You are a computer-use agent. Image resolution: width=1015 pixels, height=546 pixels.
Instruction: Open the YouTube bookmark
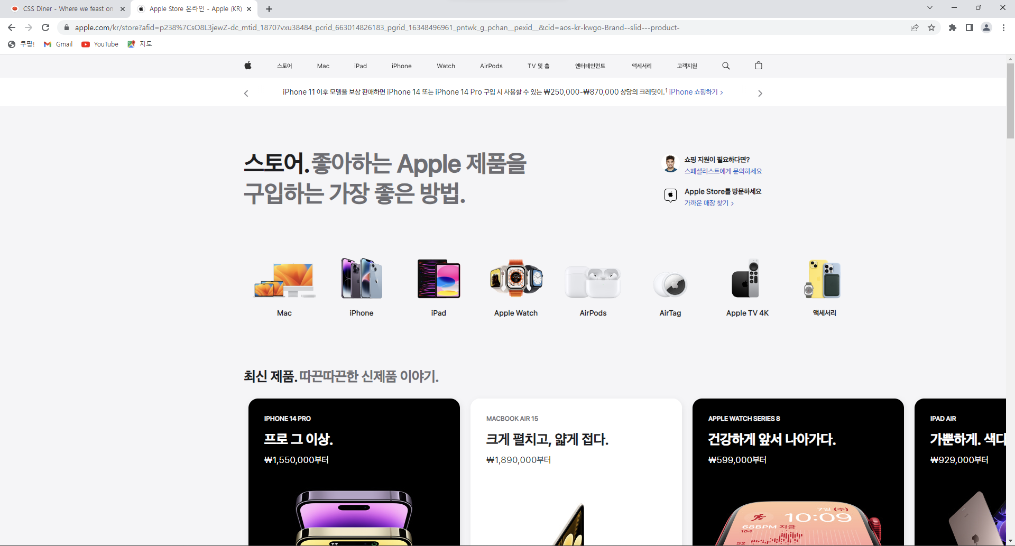pos(100,44)
